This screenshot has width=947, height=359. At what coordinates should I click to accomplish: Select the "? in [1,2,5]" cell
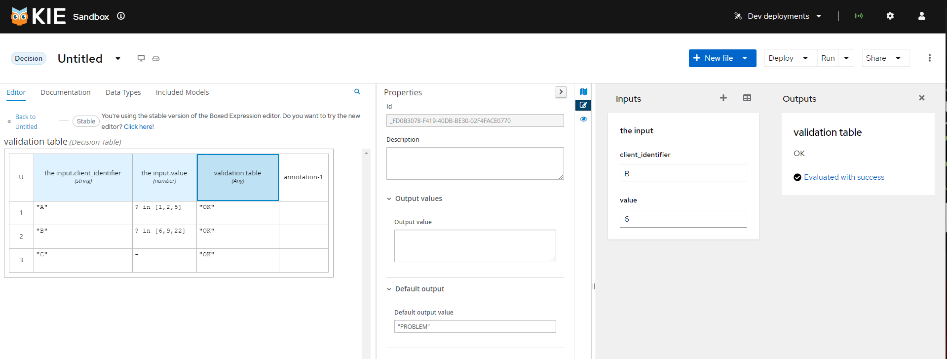click(x=164, y=213)
